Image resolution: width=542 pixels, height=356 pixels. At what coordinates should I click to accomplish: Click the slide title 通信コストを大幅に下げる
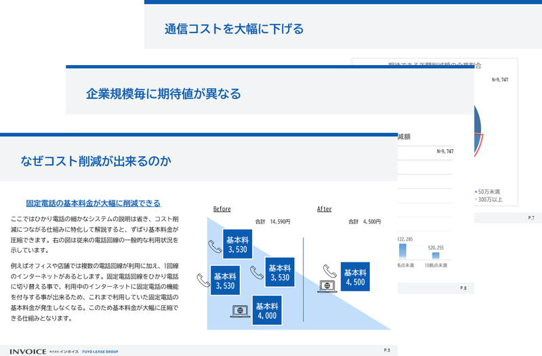234,28
